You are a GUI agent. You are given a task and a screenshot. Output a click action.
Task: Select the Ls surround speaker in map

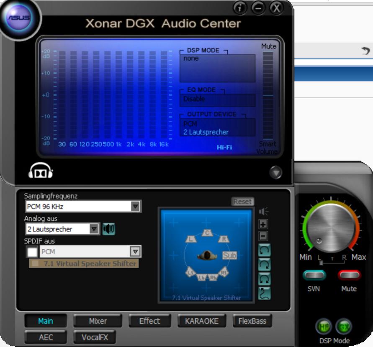(x=190, y=273)
